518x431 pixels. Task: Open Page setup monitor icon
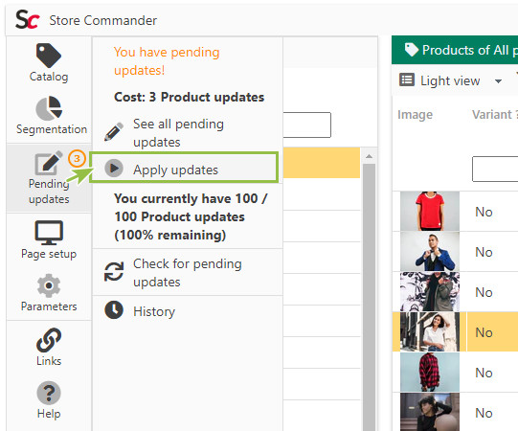pos(49,233)
